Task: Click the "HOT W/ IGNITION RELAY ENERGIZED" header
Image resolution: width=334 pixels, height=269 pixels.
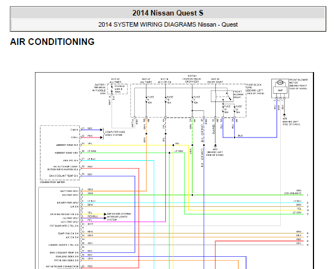Action: tap(192, 79)
